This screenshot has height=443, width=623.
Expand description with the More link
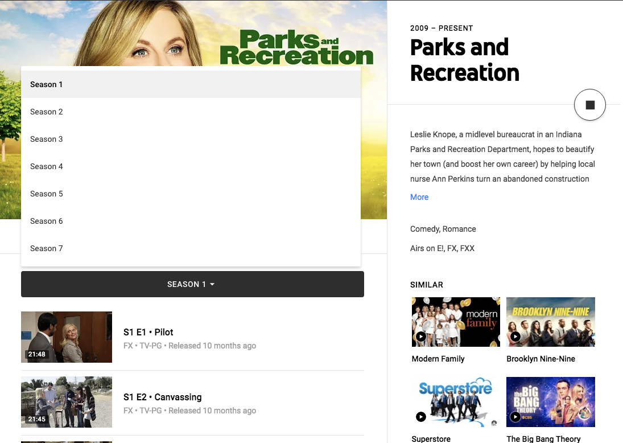click(419, 197)
